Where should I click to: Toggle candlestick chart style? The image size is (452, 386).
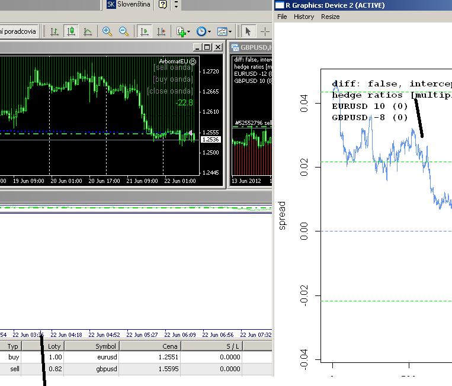71,31
